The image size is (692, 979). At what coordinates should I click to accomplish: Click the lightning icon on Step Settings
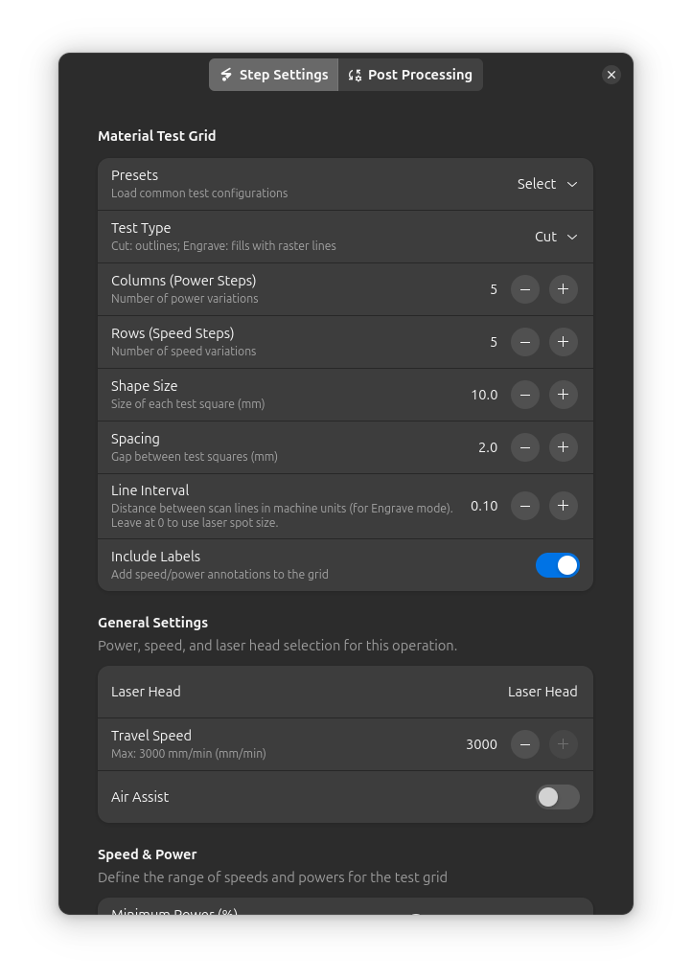pos(226,75)
